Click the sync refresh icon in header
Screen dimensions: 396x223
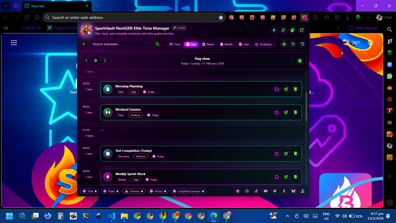tap(283, 30)
